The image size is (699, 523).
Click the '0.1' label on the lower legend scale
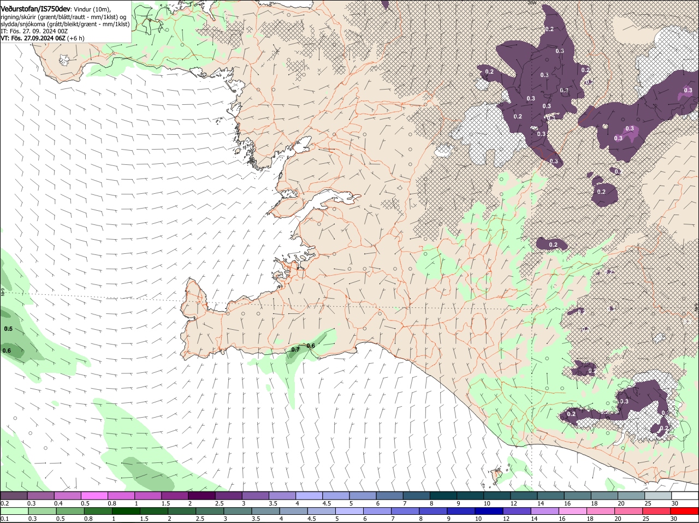pyautogui.click(x=5, y=519)
